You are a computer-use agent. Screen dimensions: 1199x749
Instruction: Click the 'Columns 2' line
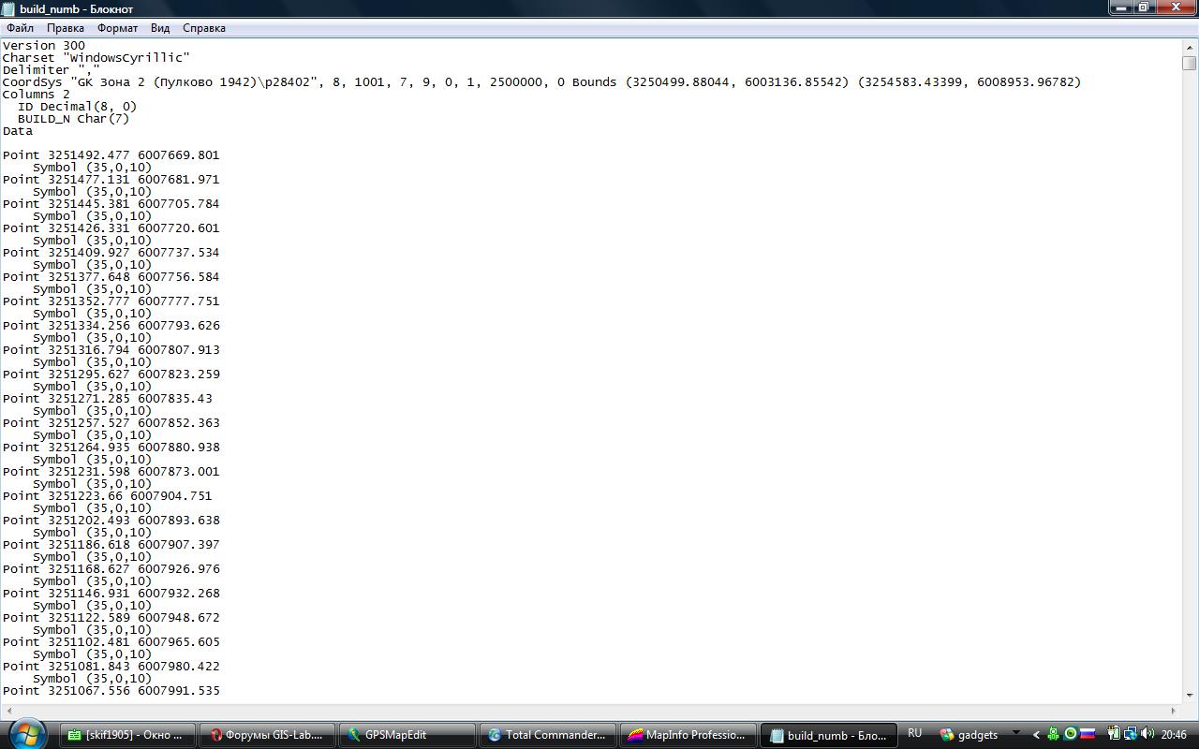click(37, 94)
